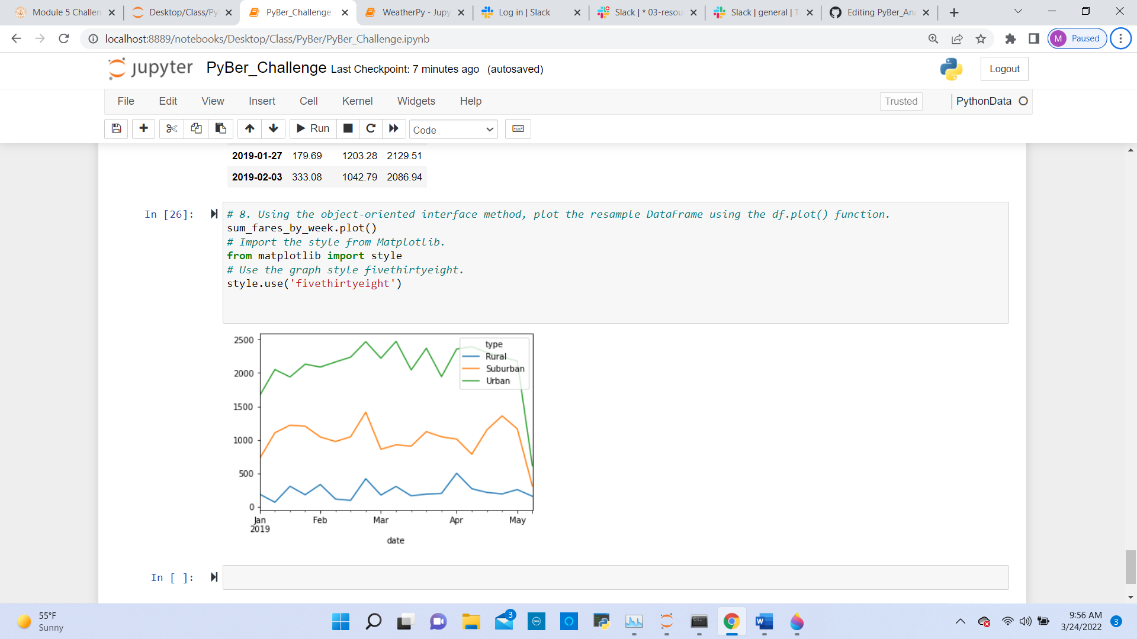Open the Paused profile button
Image resolution: width=1137 pixels, height=639 pixels.
[1077, 38]
